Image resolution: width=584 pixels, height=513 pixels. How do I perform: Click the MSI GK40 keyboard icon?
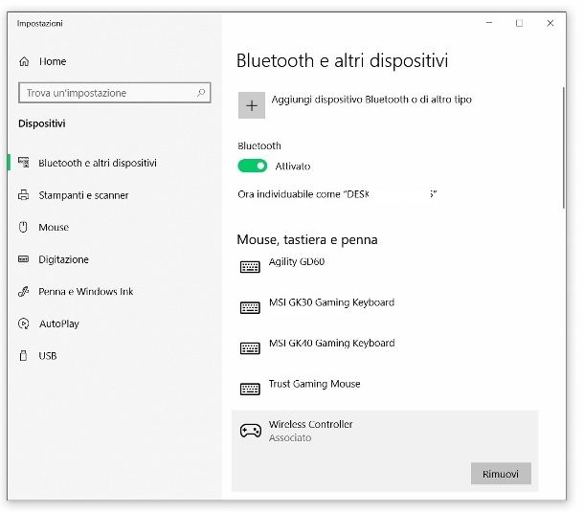tap(250, 348)
